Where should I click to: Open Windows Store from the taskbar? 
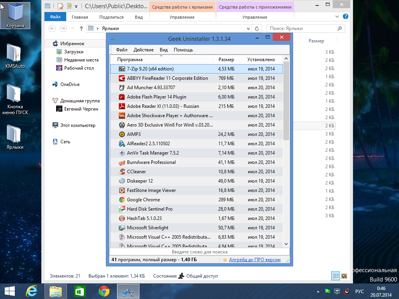click(x=79, y=291)
